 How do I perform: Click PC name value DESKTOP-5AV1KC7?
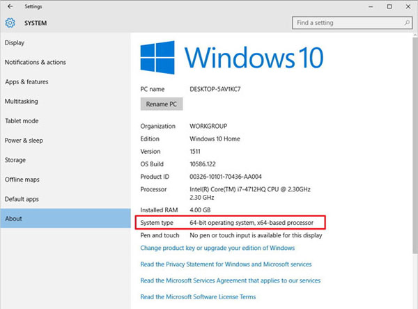click(215, 89)
